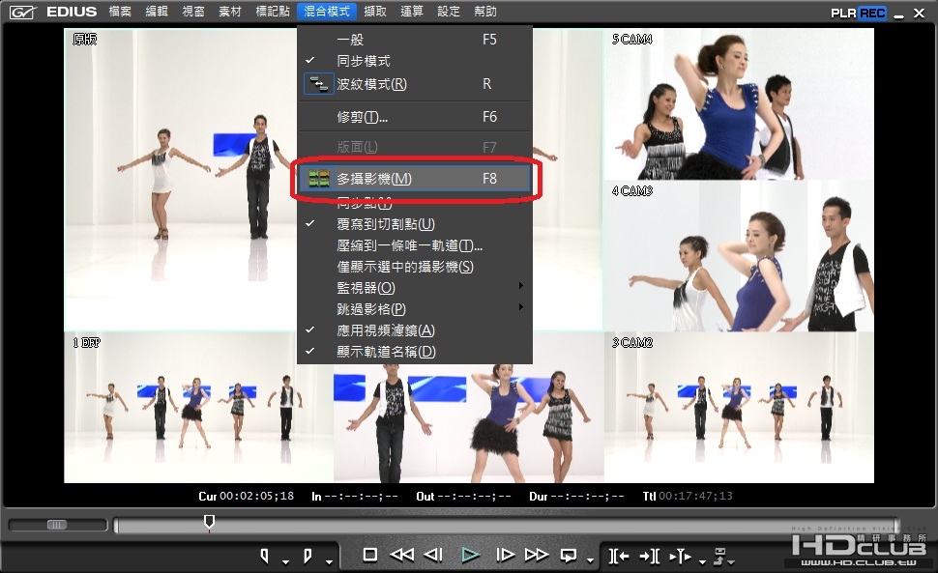
Task: Open the 運算 menu
Action: [412, 12]
